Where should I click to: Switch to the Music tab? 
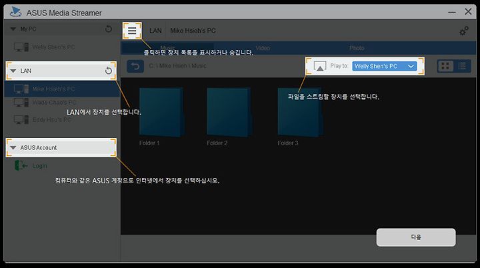pyautogui.click(x=168, y=48)
